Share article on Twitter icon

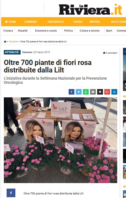(79, 92)
